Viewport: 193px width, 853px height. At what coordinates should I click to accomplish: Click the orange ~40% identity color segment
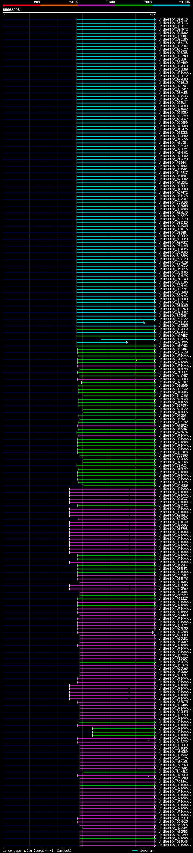tap(59, 5)
